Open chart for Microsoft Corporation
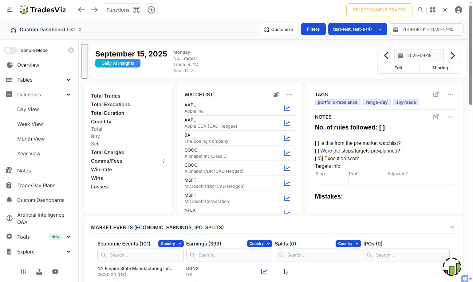Viewport: 473px width, 282px height. (x=287, y=198)
